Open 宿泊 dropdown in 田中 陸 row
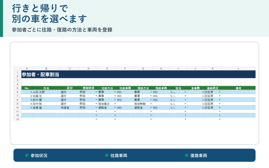The height and width of the screenshot is (168, 269). pos(185,104)
